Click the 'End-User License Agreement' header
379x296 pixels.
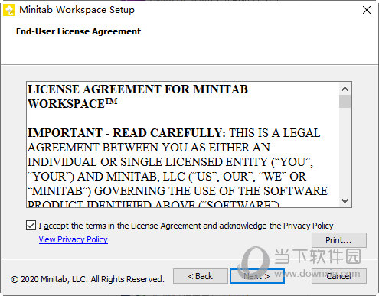pyautogui.click(x=78, y=31)
